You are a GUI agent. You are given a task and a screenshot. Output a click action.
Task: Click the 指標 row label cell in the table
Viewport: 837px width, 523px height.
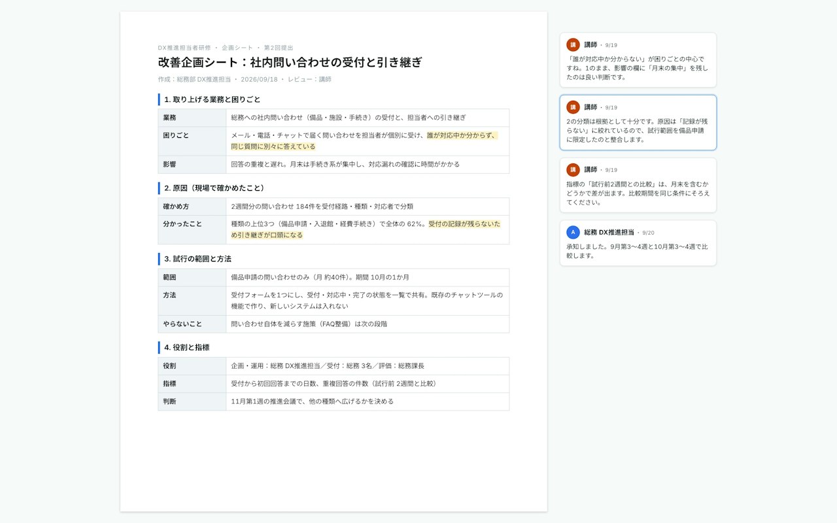[192, 384]
